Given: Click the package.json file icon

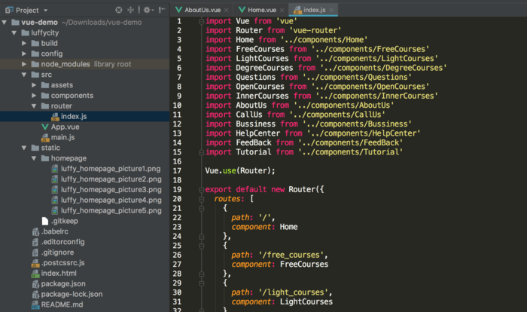Looking at the screenshot, I should pos(35,283).
